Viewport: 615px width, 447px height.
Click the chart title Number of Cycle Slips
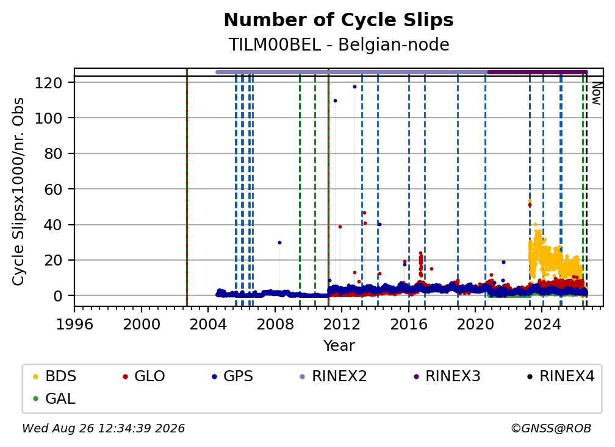339,20
